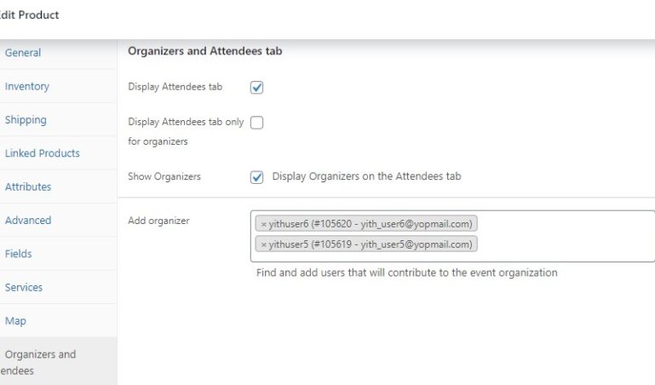Image resolution: width=655 pixels, height=385 pixels.
Task: Remove yithuser6 from the organizers list
Action: point(263,224)
